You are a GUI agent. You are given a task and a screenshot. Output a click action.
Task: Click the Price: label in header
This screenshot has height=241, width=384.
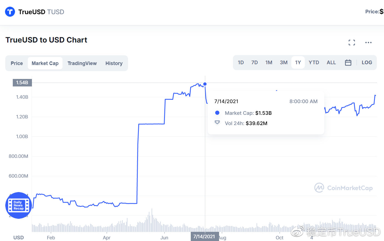click(372, 12)
